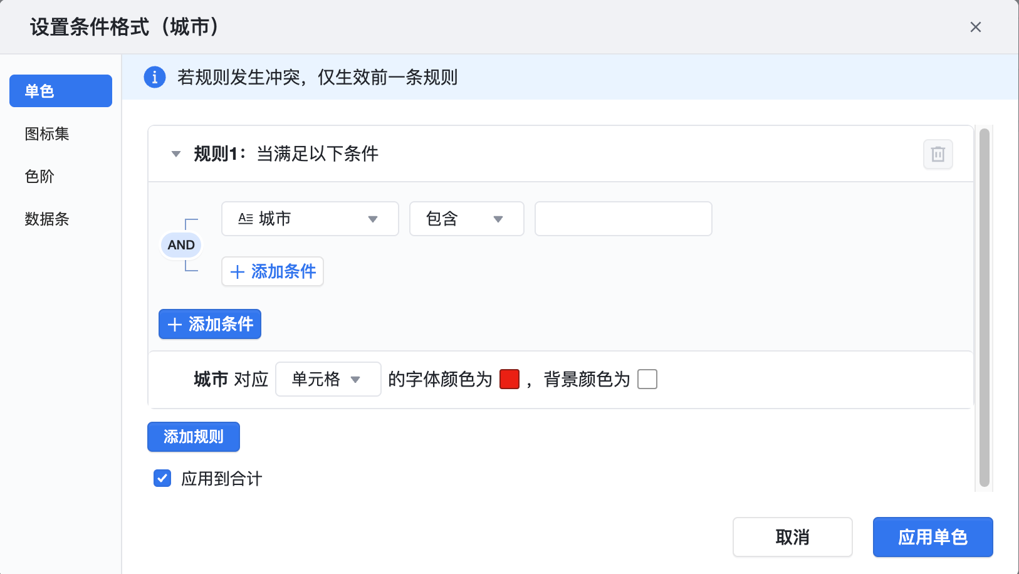Collapse the 规则1 section triangle
Viewport: 1019px width, 574px height.
pyautogui.click(x=176, y=154)
